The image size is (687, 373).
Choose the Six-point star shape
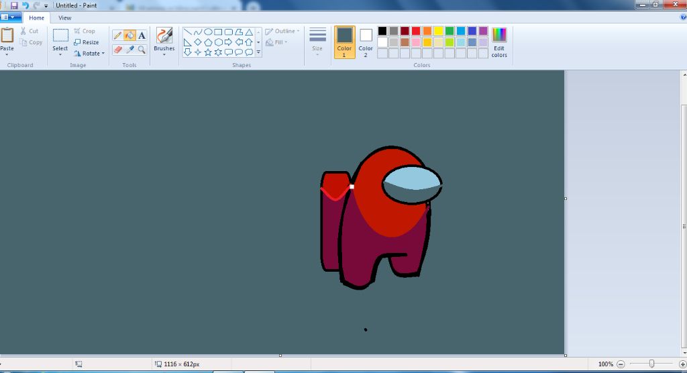[218, 52]
